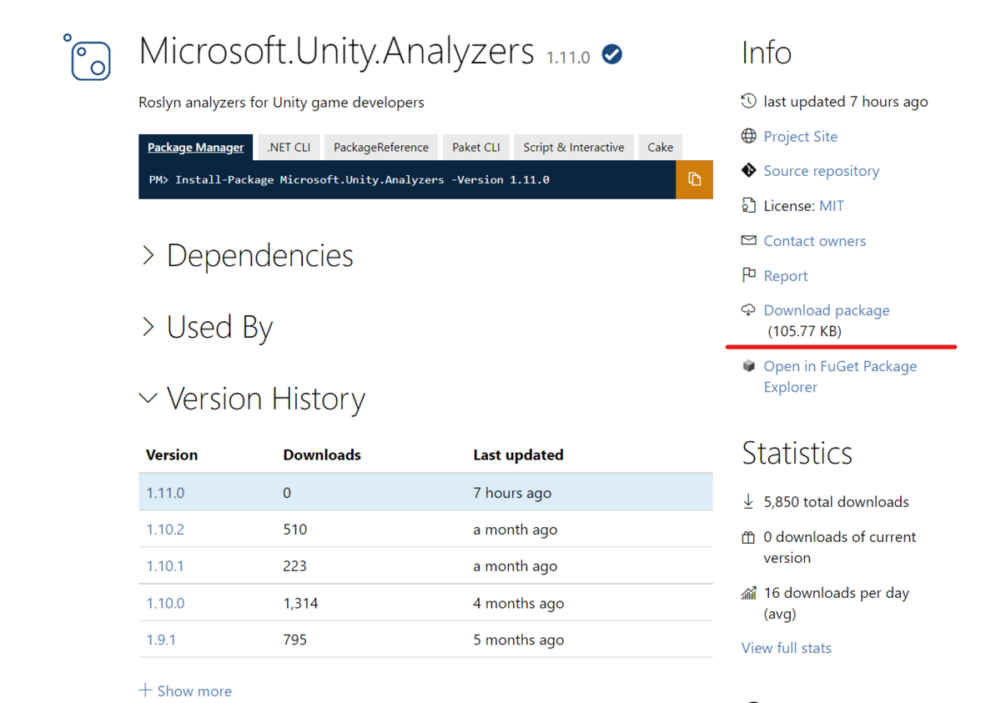Collapse the Version History section
The height and width of the screenshot is (703, 1001).
click(253, 399)
